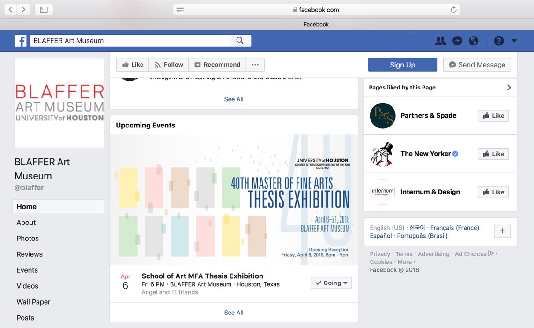Image resolution: width=534 pixels, height=328 pixels.
Task: Toggle the Safari sidebar button
Action: (44, 9)
